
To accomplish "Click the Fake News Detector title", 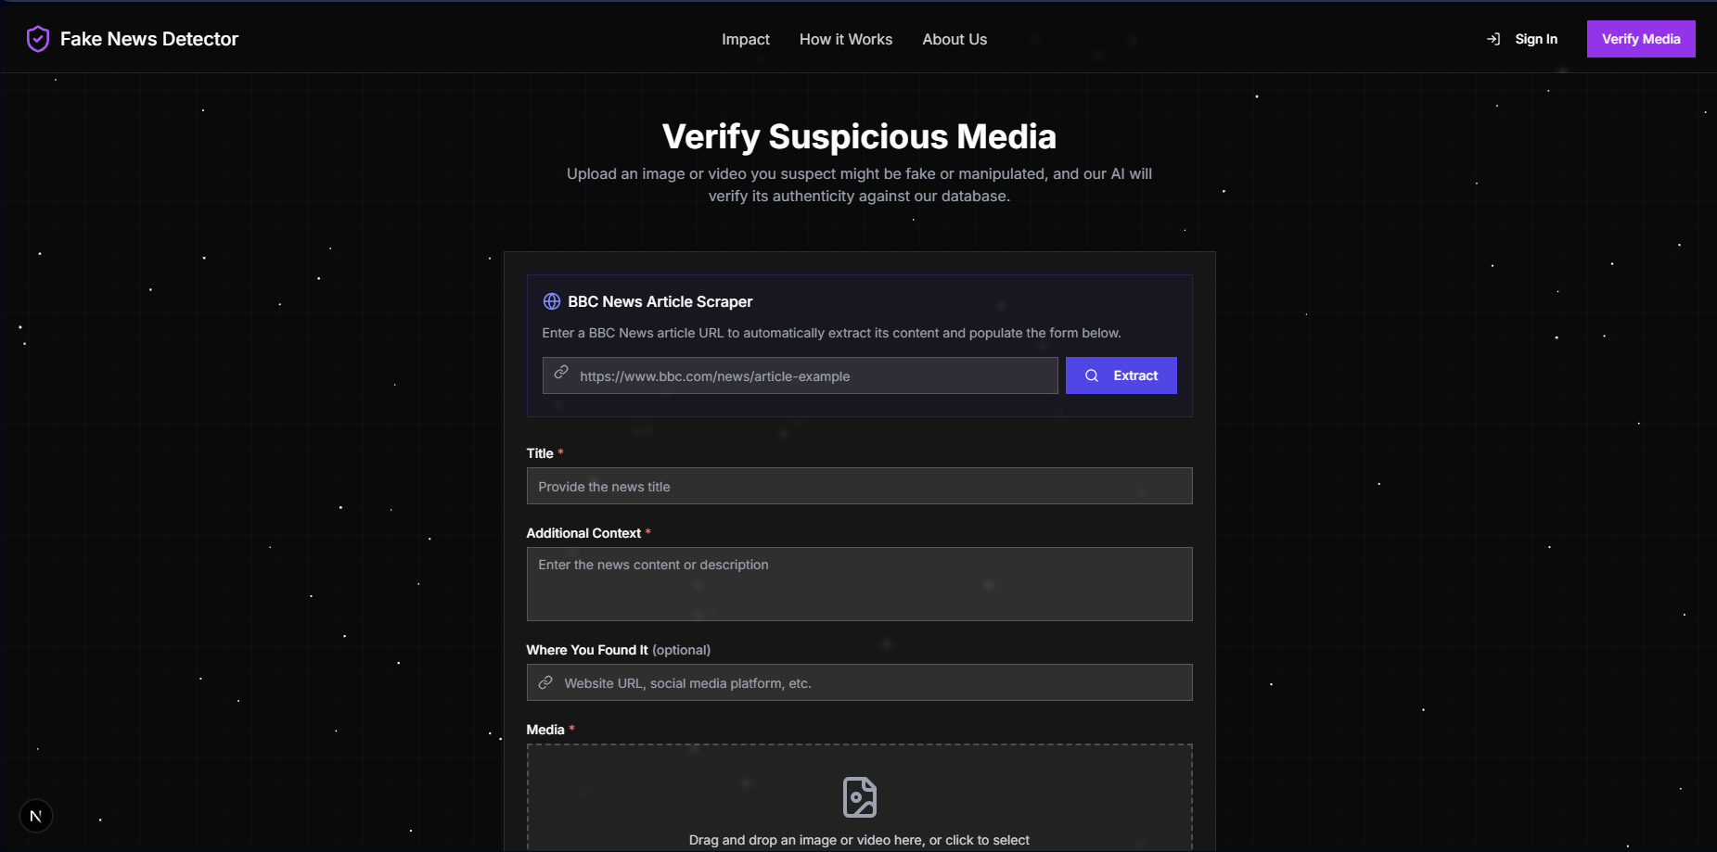I will (x=149, y=39).
